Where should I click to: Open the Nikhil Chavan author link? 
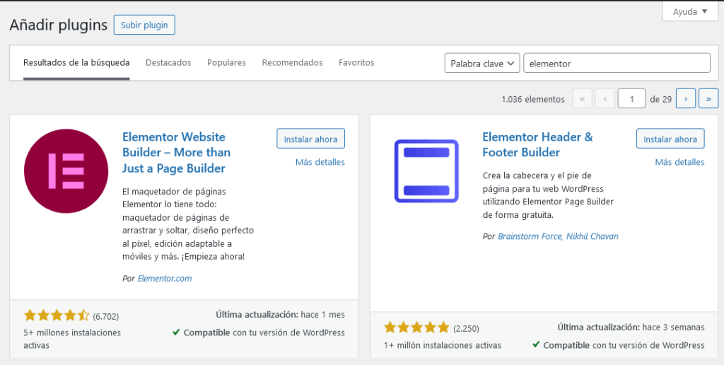pos(592,236)
